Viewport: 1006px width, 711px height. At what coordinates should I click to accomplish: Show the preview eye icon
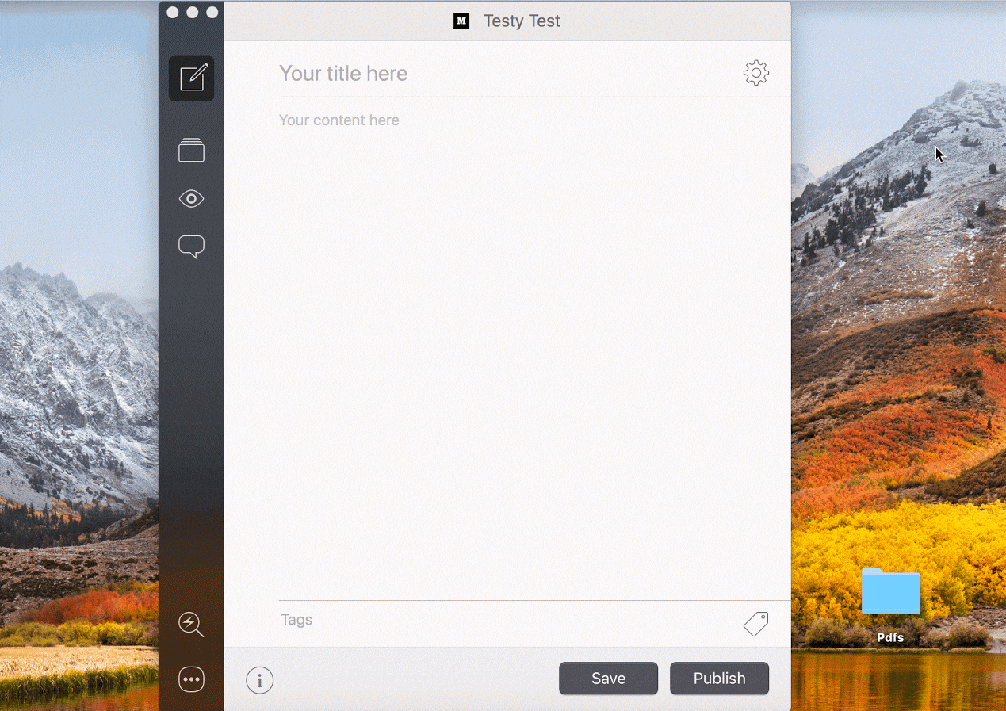192,198
